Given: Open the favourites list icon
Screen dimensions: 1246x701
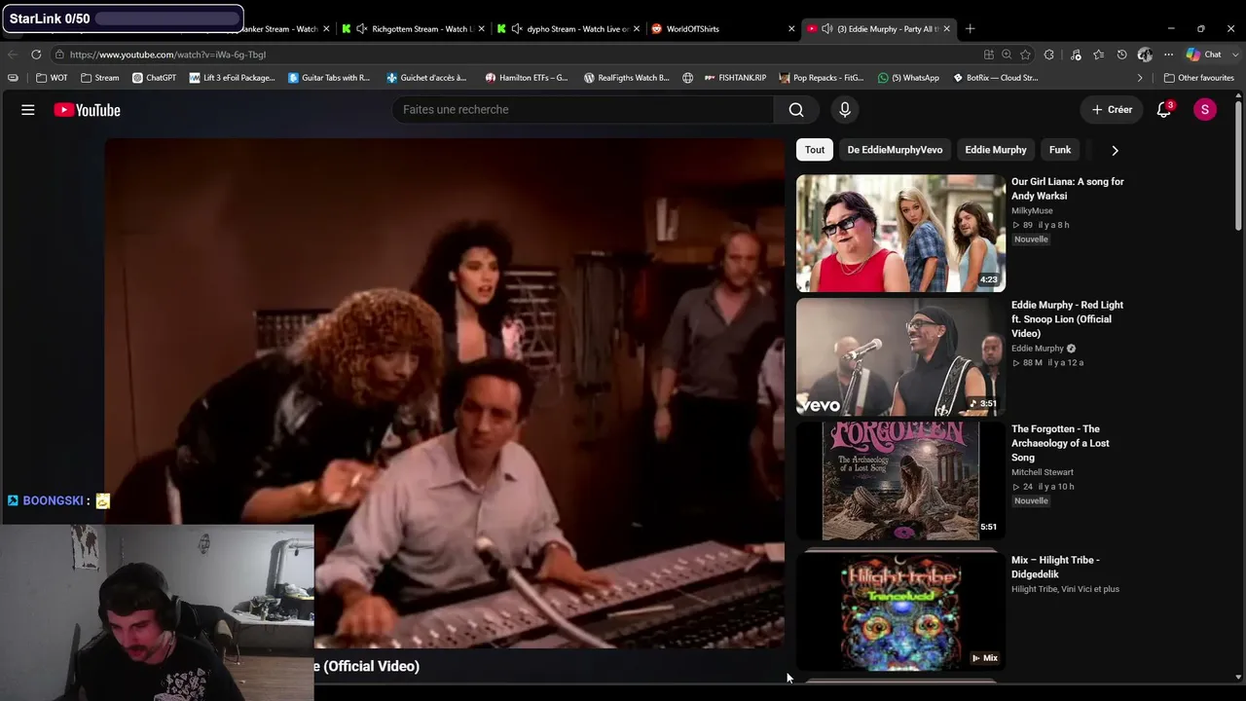Looking at the screenshot, I should (x=1099, y=55).
